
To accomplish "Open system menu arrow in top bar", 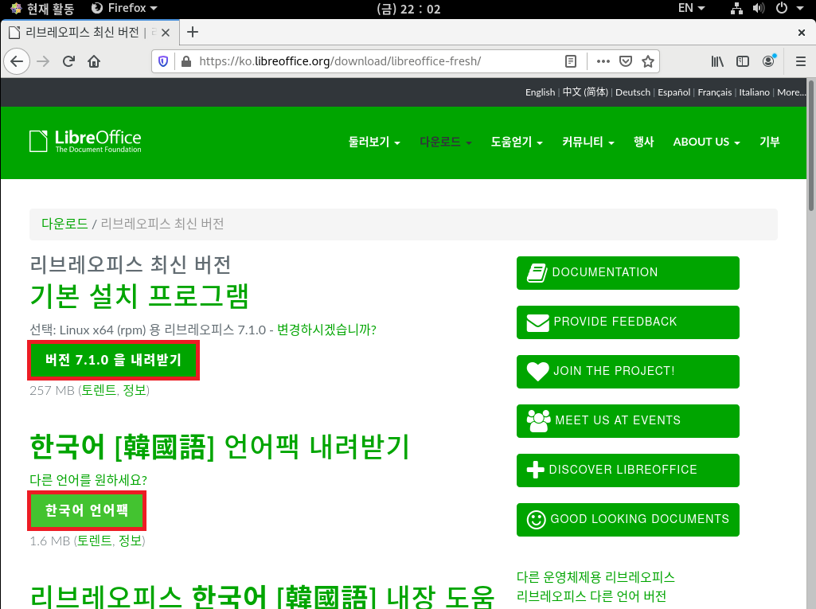I will (800, 8).
